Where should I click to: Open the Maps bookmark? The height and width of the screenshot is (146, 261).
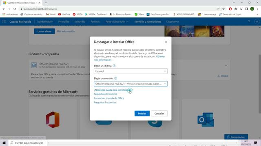[139, 15]
